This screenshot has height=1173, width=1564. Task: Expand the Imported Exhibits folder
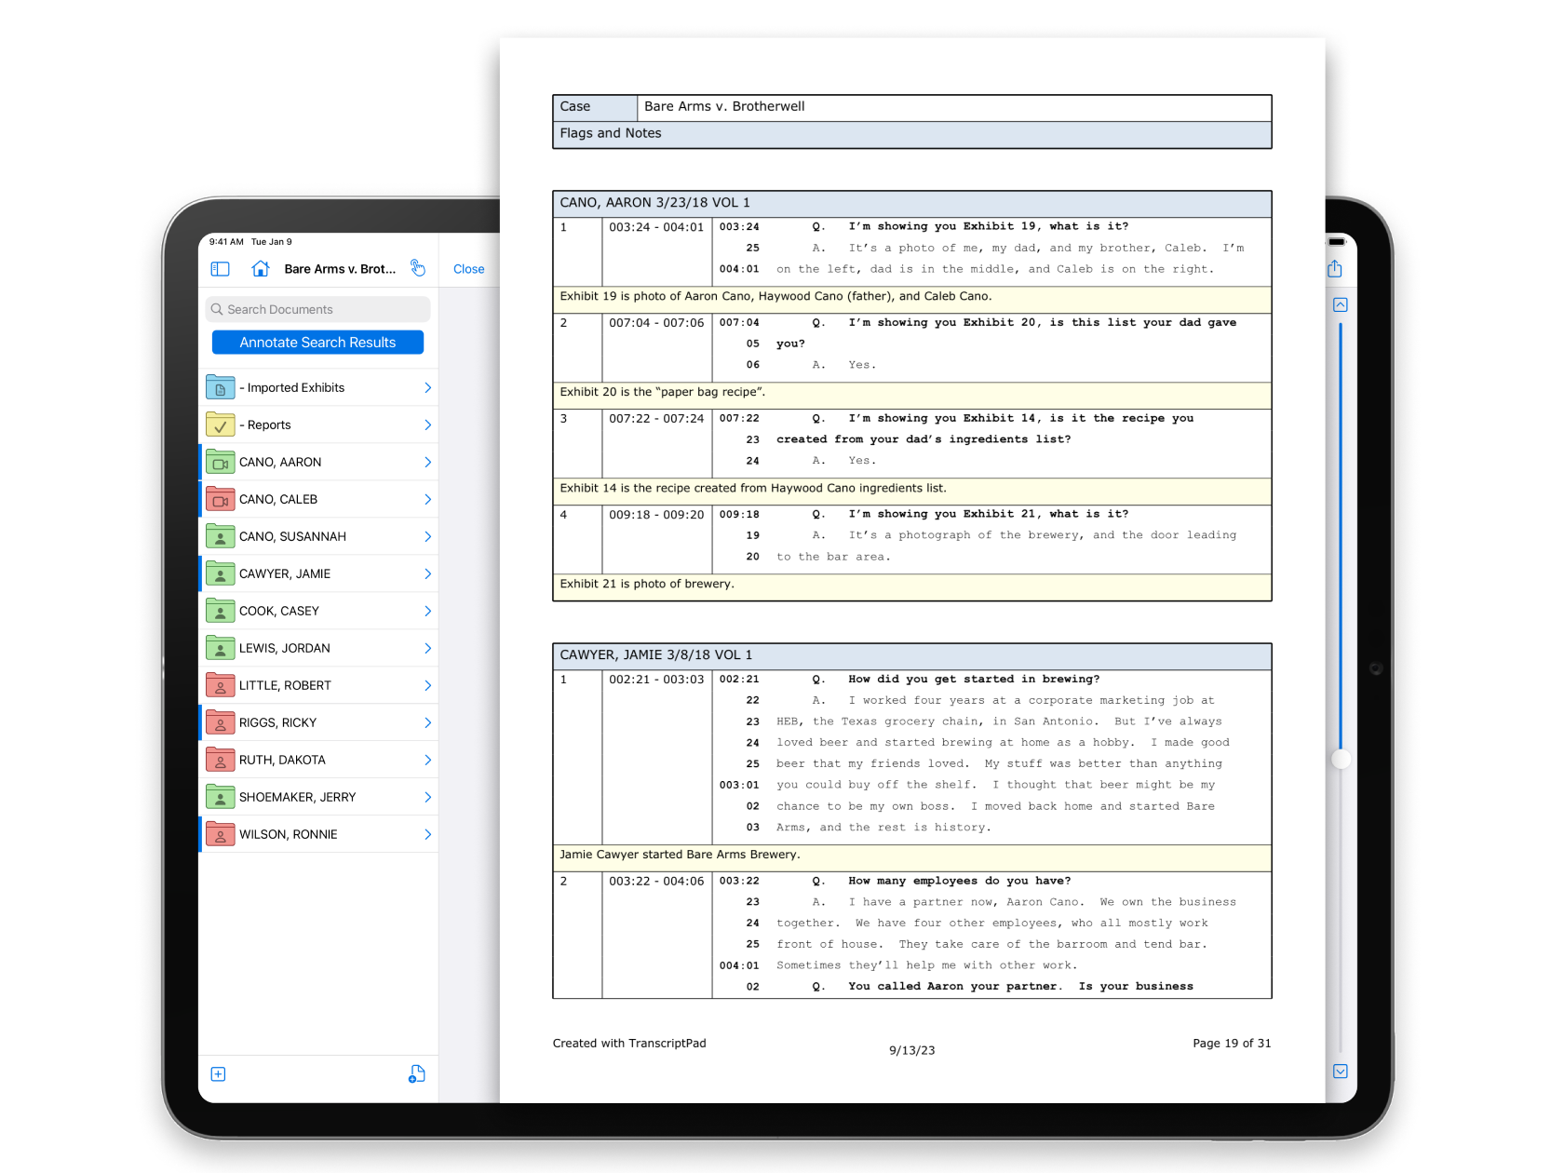tap(427, 387)
